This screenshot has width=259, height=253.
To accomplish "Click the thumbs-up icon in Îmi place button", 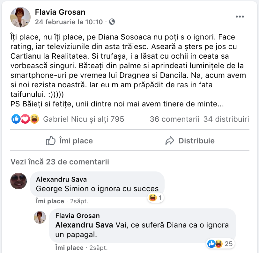I will (x=51, y=141).
